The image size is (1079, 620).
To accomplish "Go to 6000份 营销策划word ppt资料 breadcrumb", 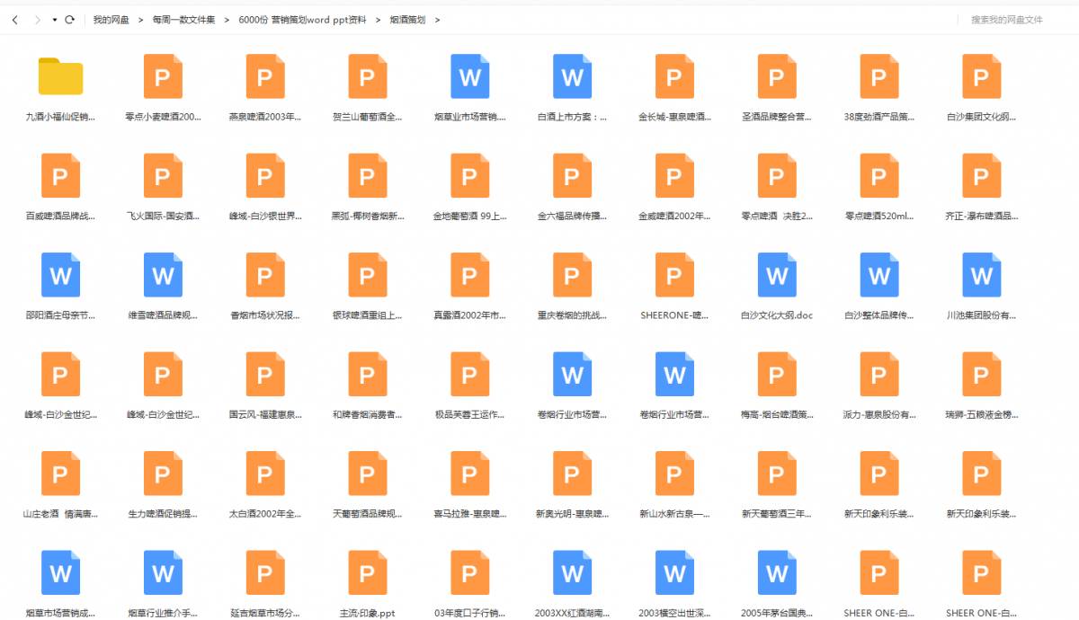I will [302, 20].
